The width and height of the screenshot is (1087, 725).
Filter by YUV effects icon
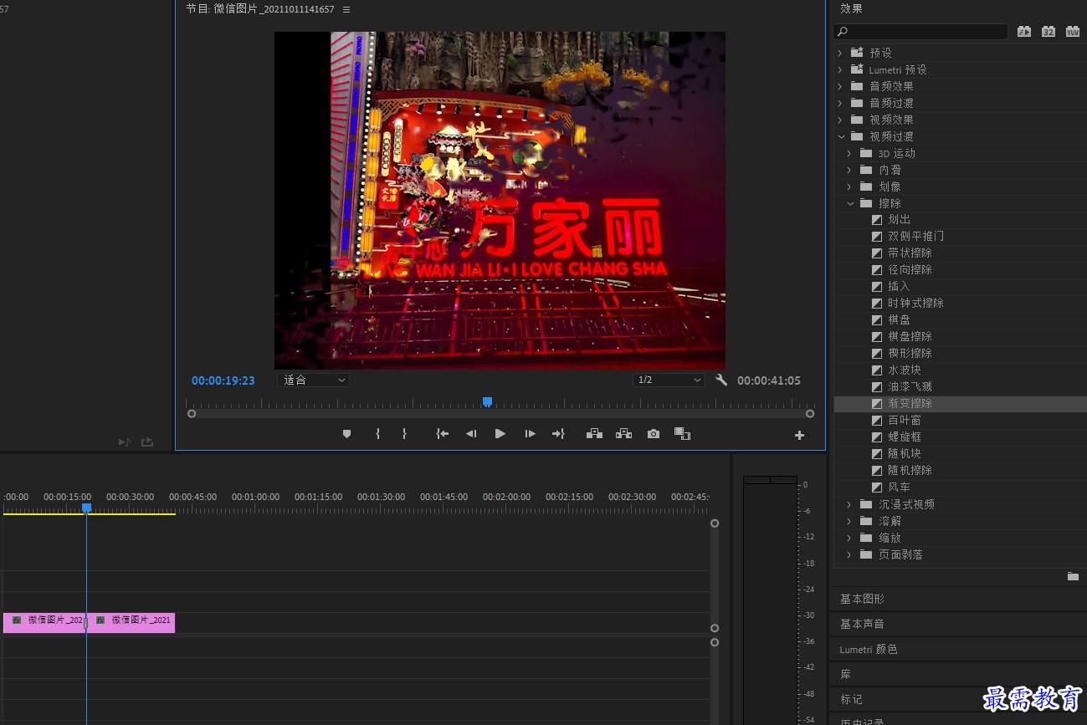(x=1073, y=32)
